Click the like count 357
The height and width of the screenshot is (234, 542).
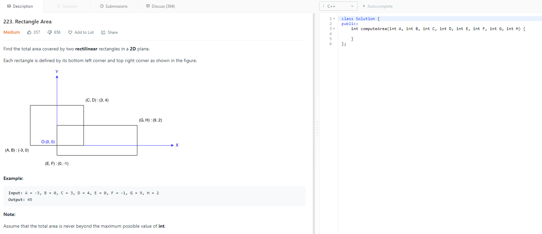click(37, 32)
